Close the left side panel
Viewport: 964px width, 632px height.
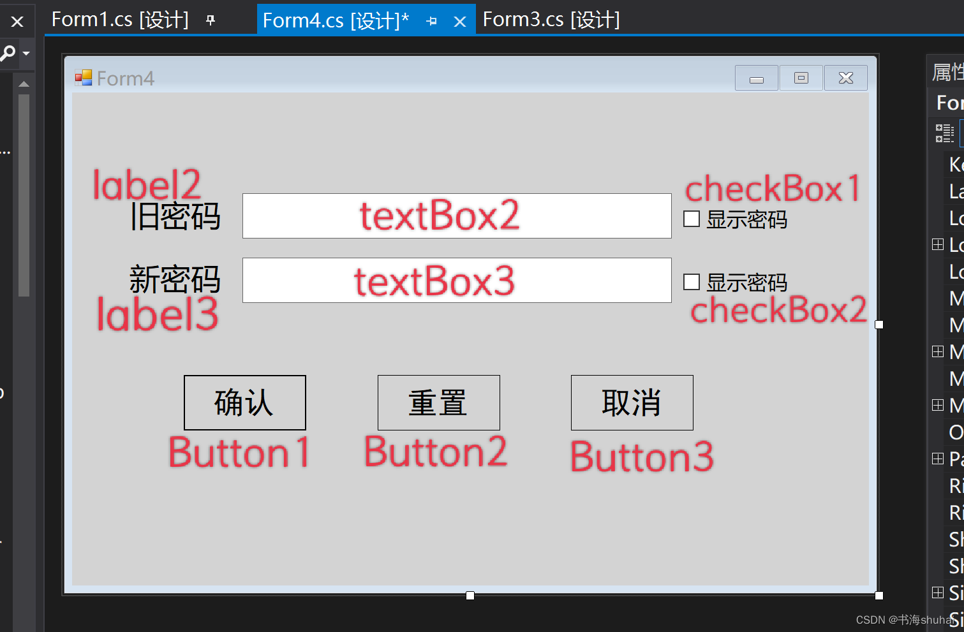(x=17, y=22)
